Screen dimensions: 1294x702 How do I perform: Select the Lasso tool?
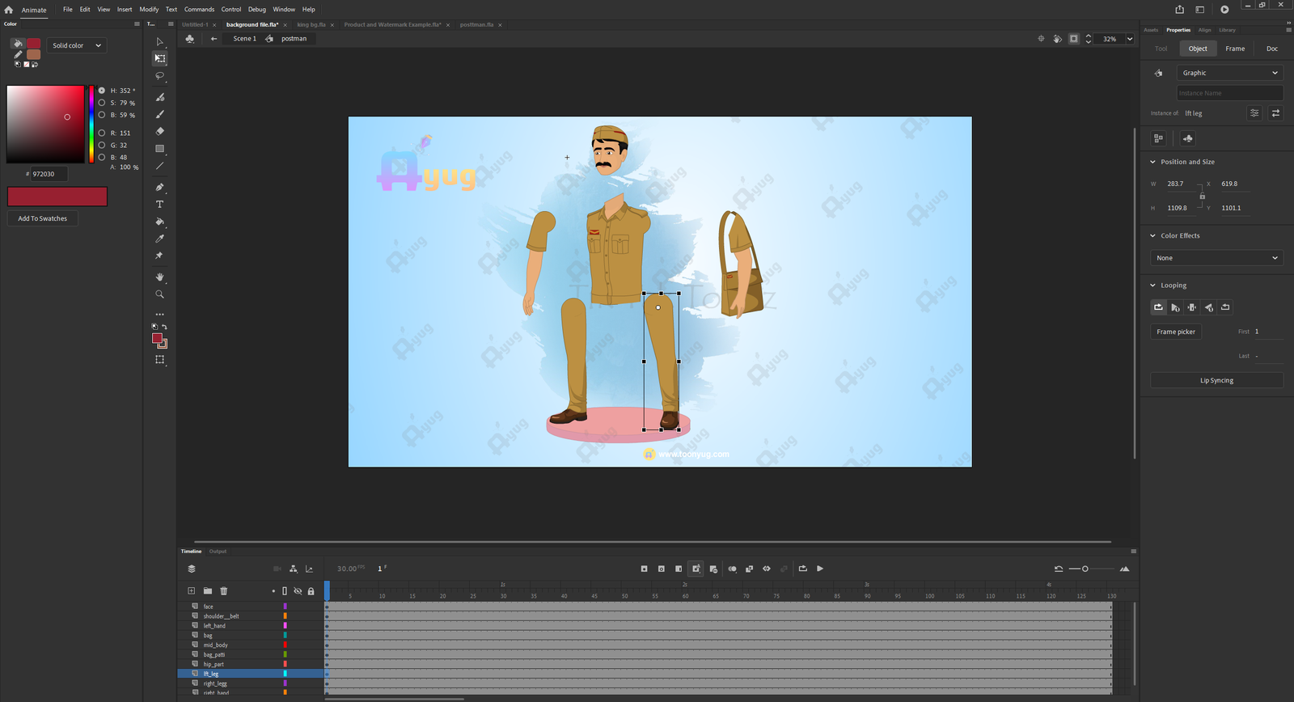point(159,76)
